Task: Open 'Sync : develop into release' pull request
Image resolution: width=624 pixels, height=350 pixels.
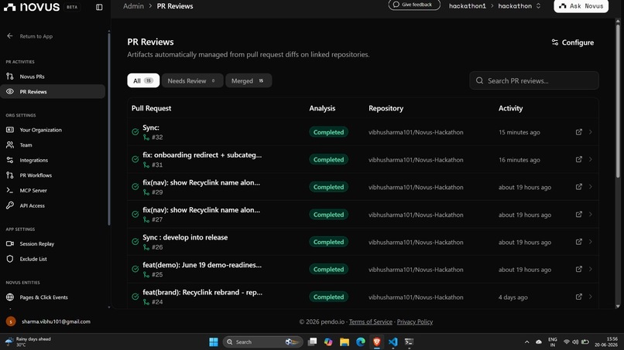Action: pos(185,237)
